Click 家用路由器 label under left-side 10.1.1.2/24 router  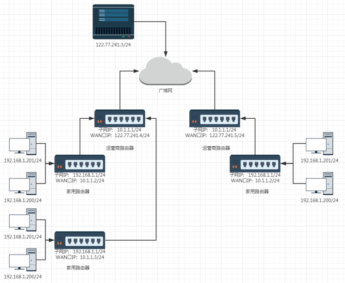pos(78,191)
